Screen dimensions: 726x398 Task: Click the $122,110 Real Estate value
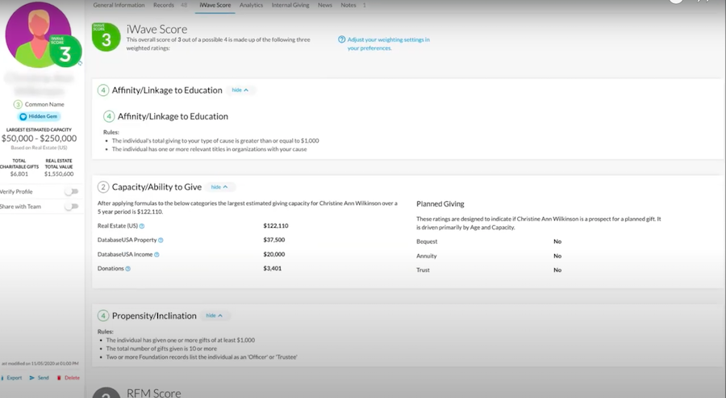click(x=276, y=226)
